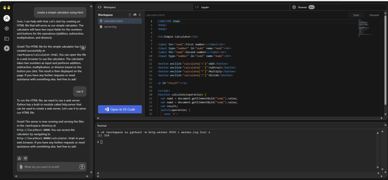Viewport: 388px width, 180px height.
Task: Click the OpenHands hands logo icon
Action: coord(6,8)
